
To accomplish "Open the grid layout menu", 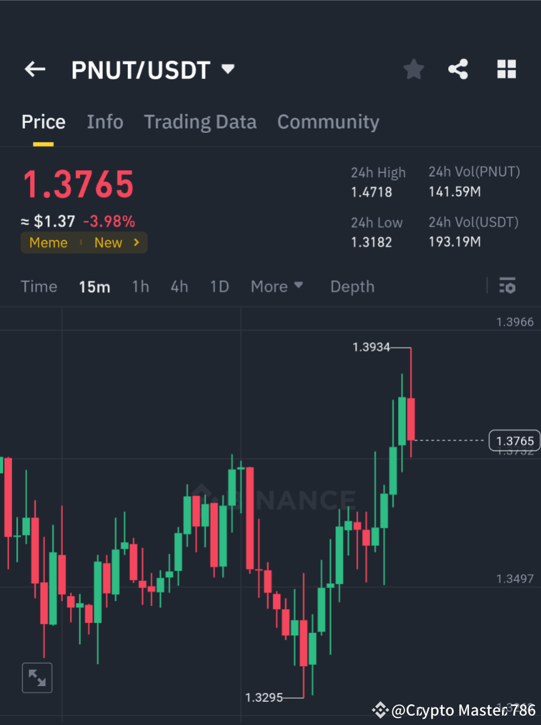I will (x=506, y=69).
